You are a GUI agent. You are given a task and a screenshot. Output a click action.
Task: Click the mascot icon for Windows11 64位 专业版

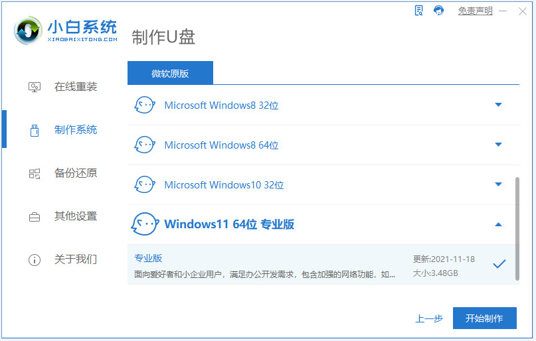[145, 224]
